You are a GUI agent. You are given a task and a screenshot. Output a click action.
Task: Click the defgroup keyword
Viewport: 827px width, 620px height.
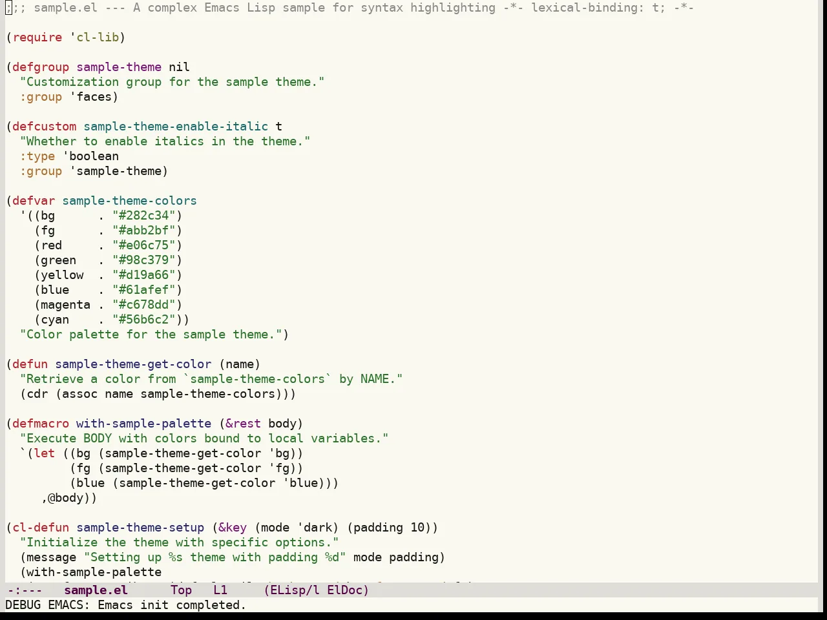tap(41, 67)
